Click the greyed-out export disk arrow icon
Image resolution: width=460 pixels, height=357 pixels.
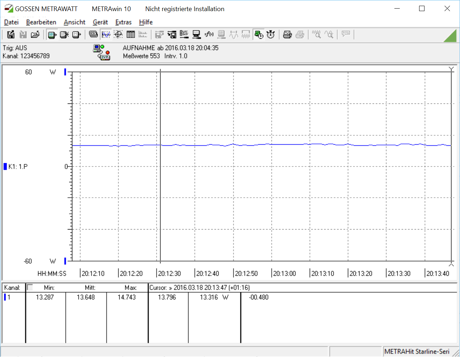tap(160, 34)
